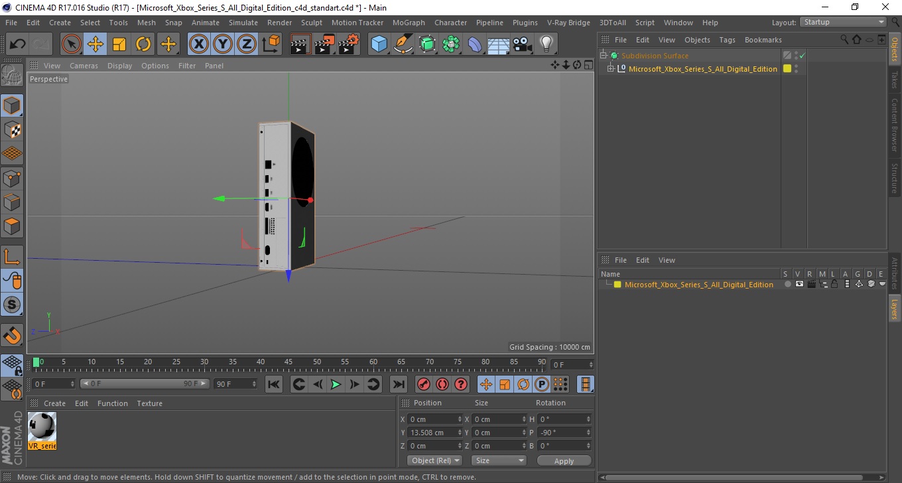Viewport: 902px width, 483px height.
Task: Click the Apply button
Action: pos(564,460)
